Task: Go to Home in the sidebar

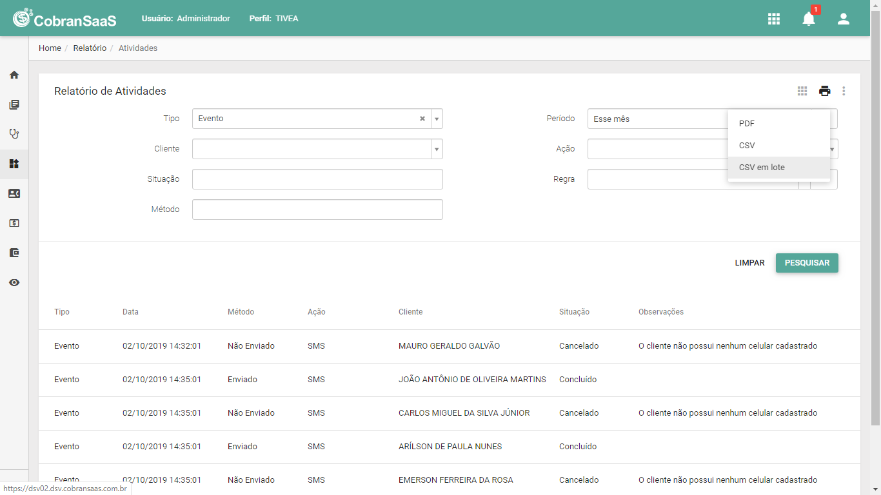Action: 14,75
